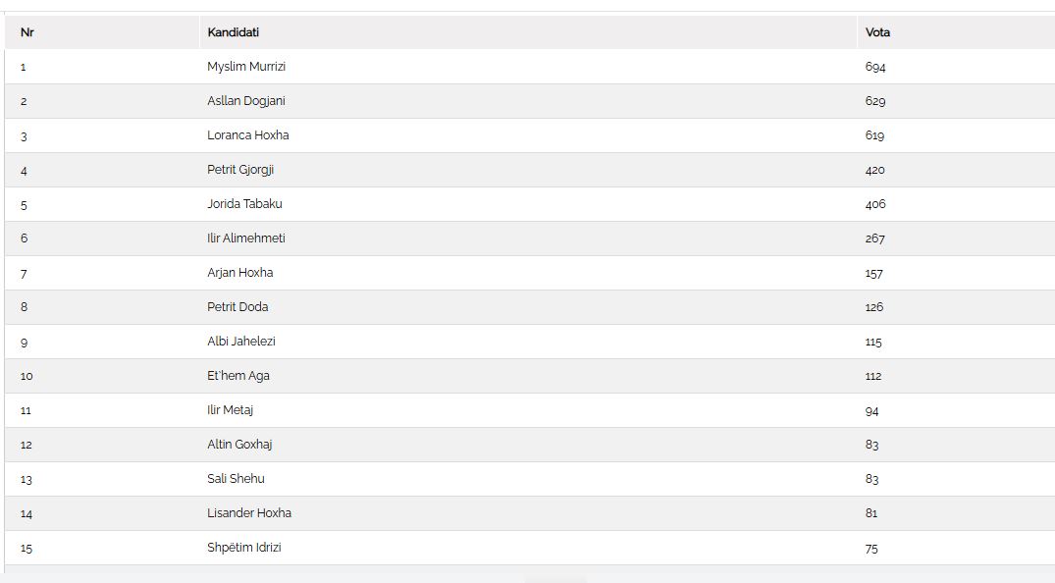Select candidate name Myslim Murrizi
Viewport: 1055px width, 583px height.
[x=246, y=67]
